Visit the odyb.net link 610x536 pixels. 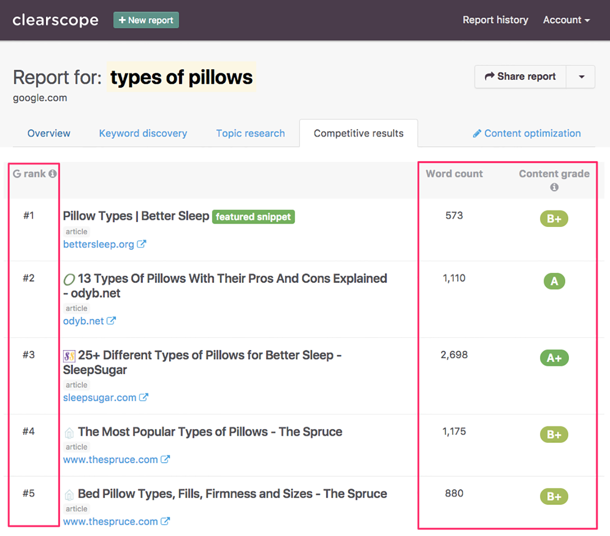tap(83, 321)
